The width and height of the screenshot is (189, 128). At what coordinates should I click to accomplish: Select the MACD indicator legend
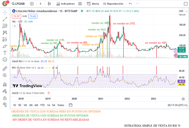pyautogui.click(x=28, y=93)
